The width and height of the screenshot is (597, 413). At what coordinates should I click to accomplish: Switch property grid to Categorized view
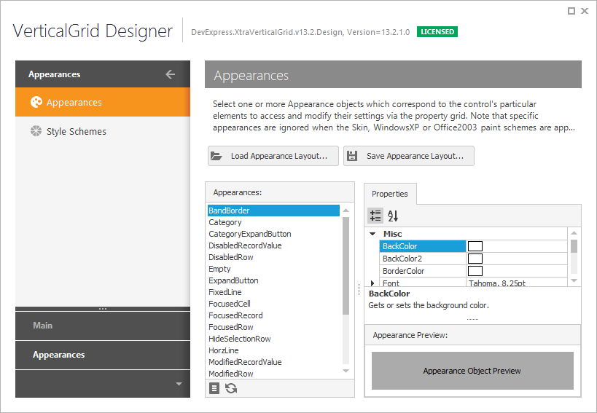point(375,216)
